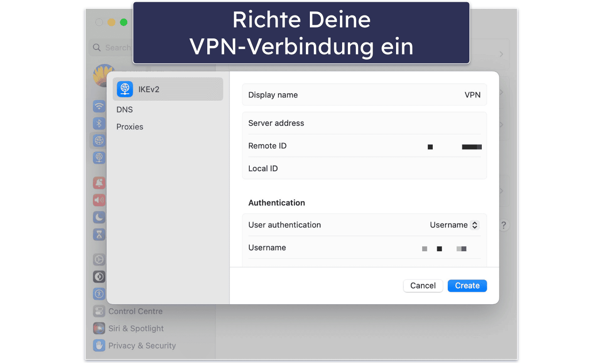610x363 pixels.
Task: Select the IKEv2 row in dialog sidebar
Action: pos(168,89)
